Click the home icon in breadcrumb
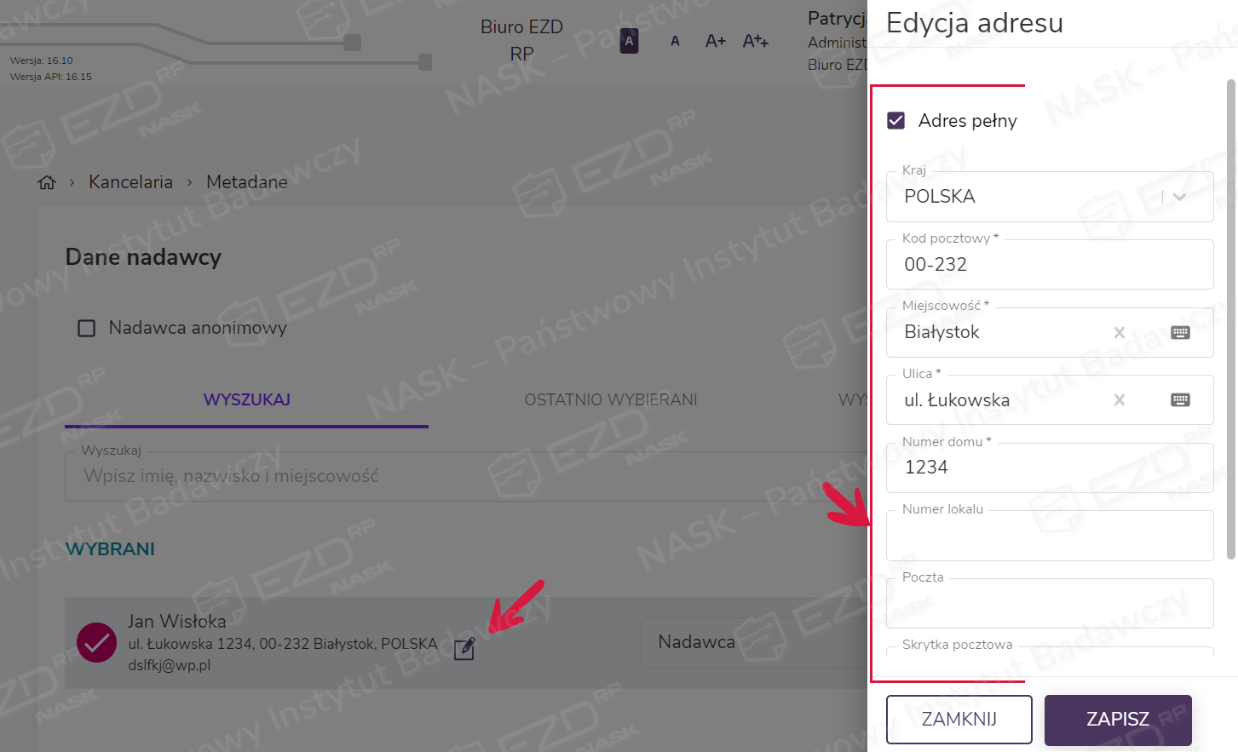Image resolution: width=1238 pixels, height=752 pixels. coord(47,182)
